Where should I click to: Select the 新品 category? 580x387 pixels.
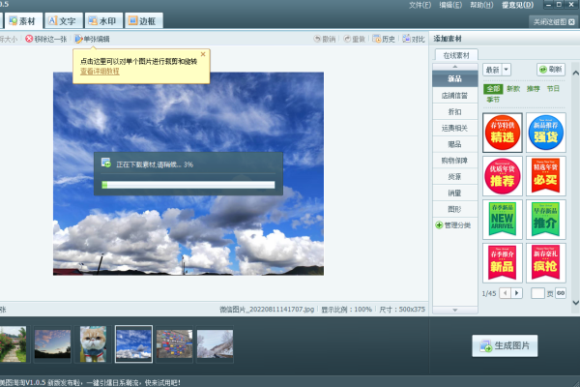click(454, 79)
